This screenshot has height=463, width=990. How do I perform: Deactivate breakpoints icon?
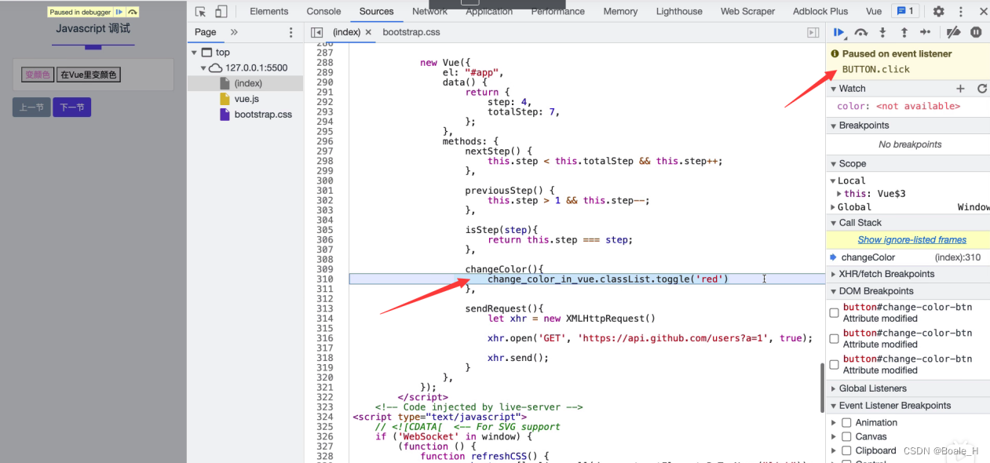click(953, 32)
